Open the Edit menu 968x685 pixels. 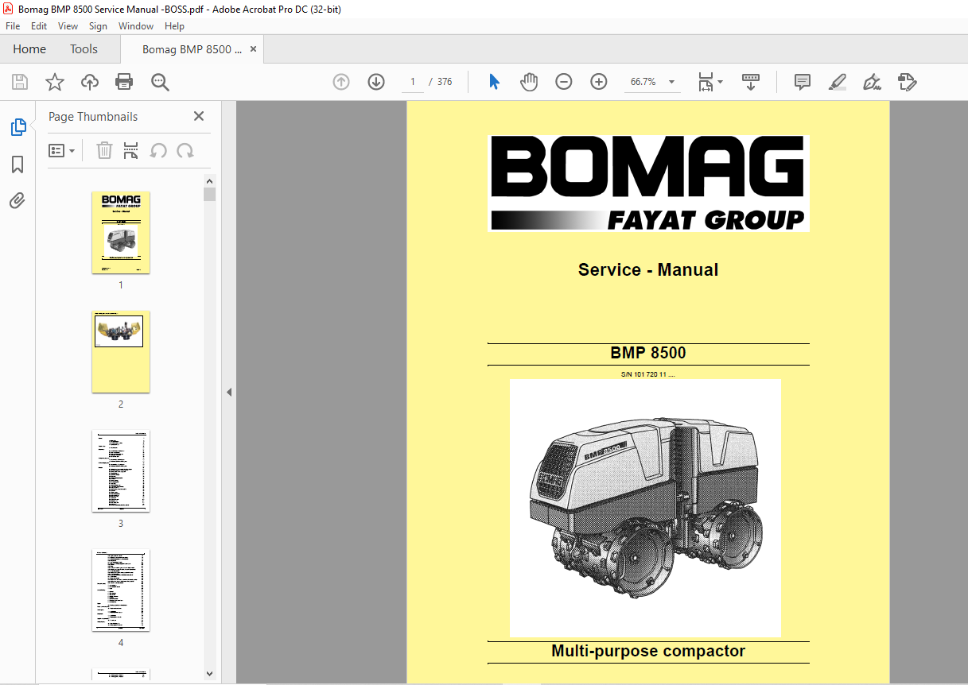pos(39,26)
